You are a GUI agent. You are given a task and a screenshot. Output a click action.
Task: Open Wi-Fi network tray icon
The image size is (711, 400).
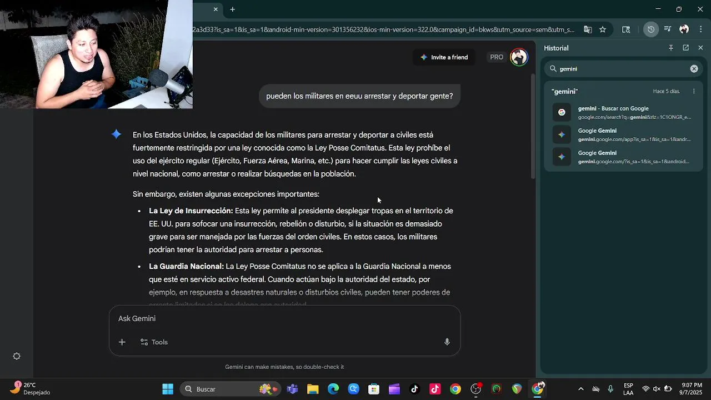(645, 389)
